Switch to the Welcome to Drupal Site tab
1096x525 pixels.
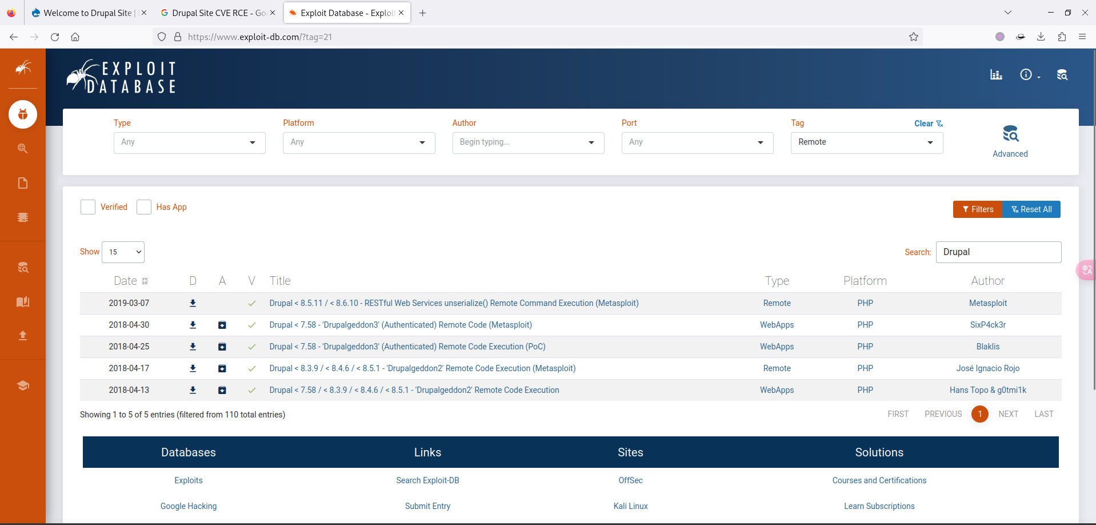point(87,13)
